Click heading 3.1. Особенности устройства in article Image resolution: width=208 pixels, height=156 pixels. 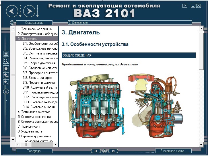[x=95, y=44]
